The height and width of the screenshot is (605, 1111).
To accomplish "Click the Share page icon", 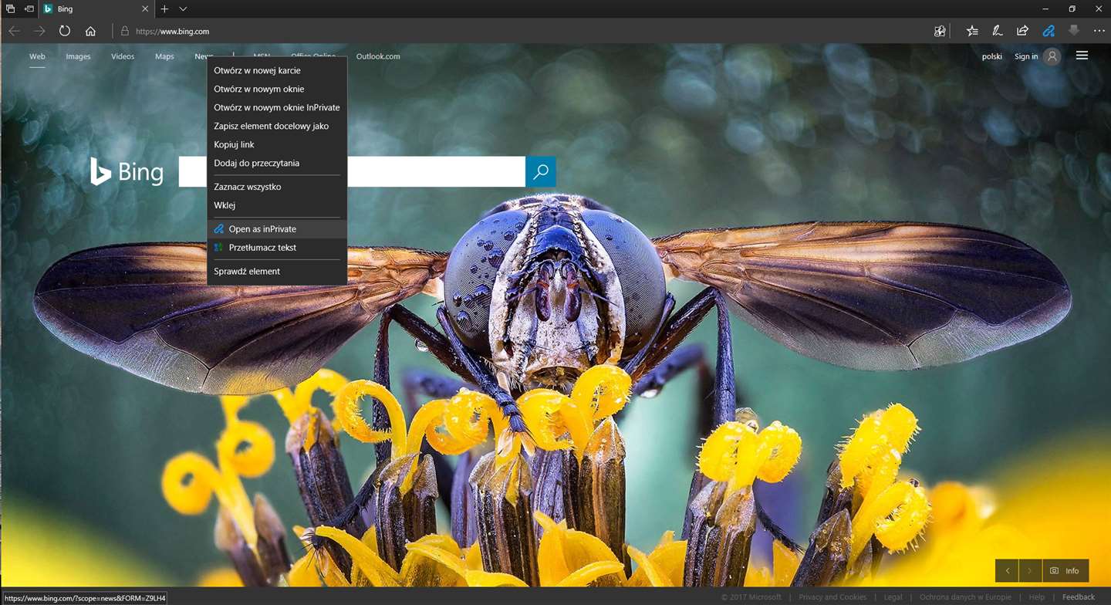I will point(1023,31).
